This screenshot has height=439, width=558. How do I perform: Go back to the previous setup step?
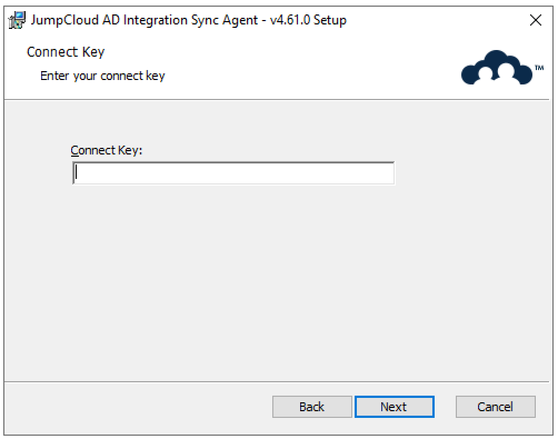coord(312,407)
